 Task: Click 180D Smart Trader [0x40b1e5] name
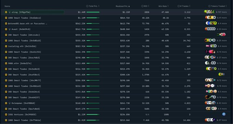pyautogui.click(x=25, y=86)
